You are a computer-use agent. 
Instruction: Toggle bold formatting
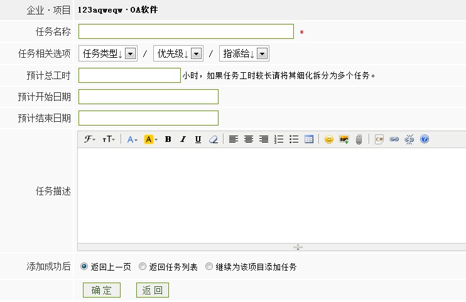pos(168,139)
